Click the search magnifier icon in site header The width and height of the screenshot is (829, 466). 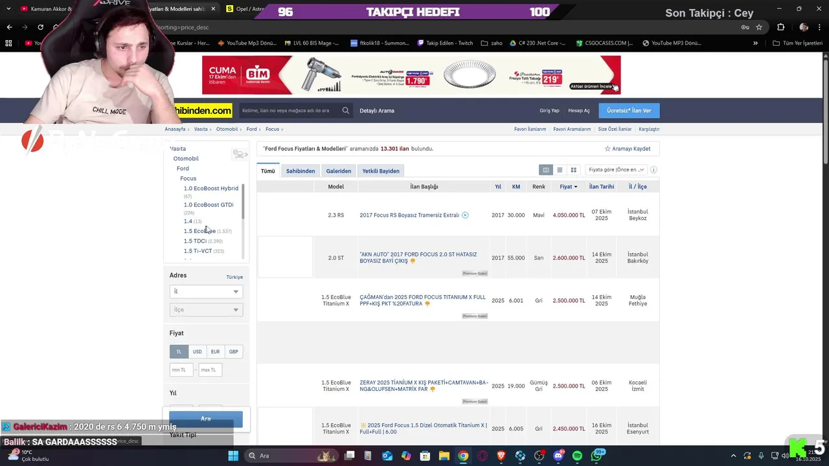[x=346, y=111]
